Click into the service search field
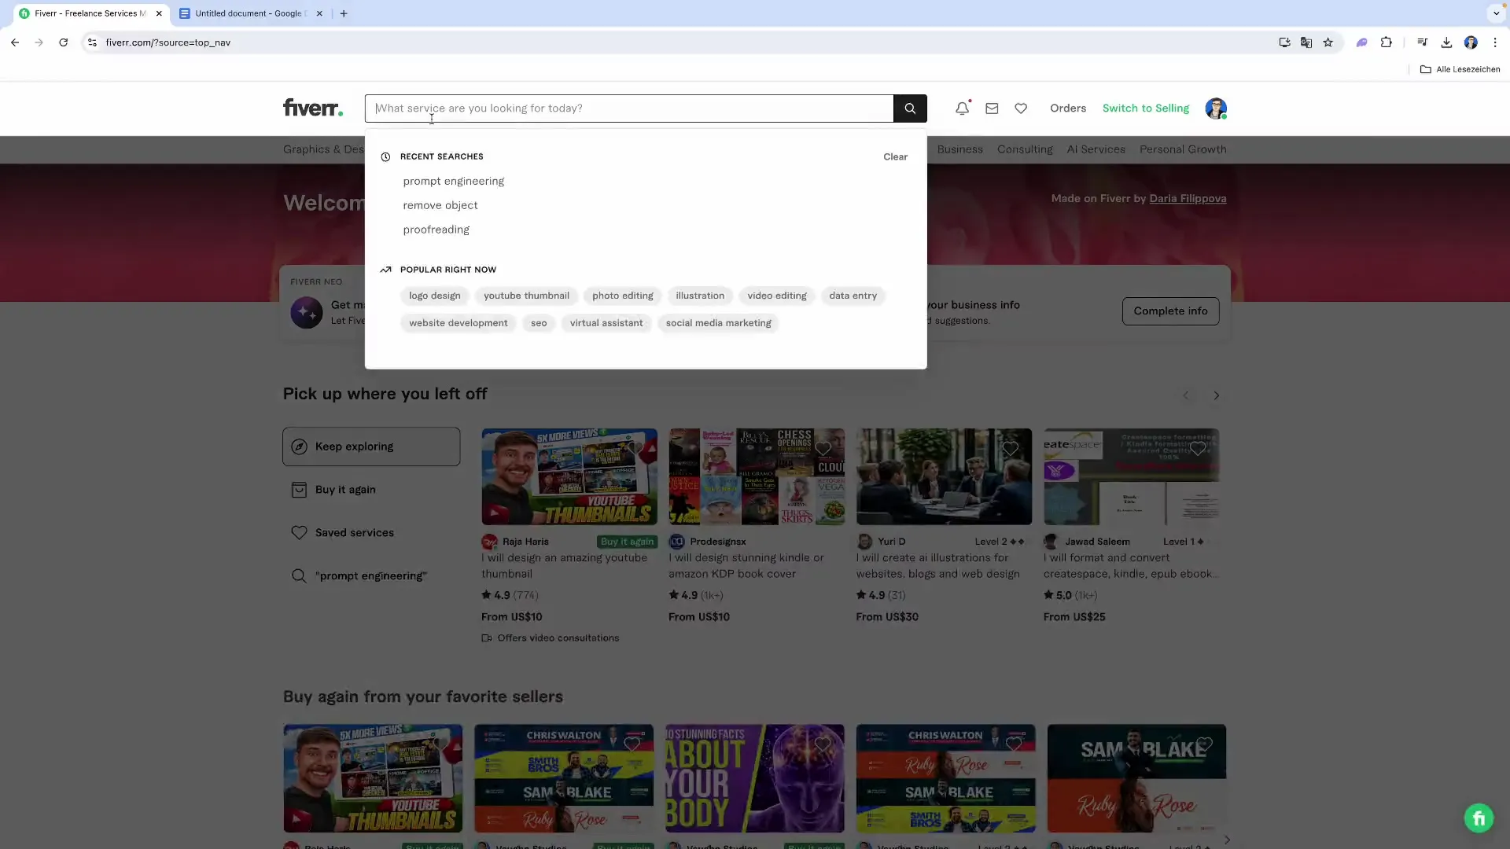The height and width of the screenshot is (849, 1510). pyautogui.click(x=629, y=108)
